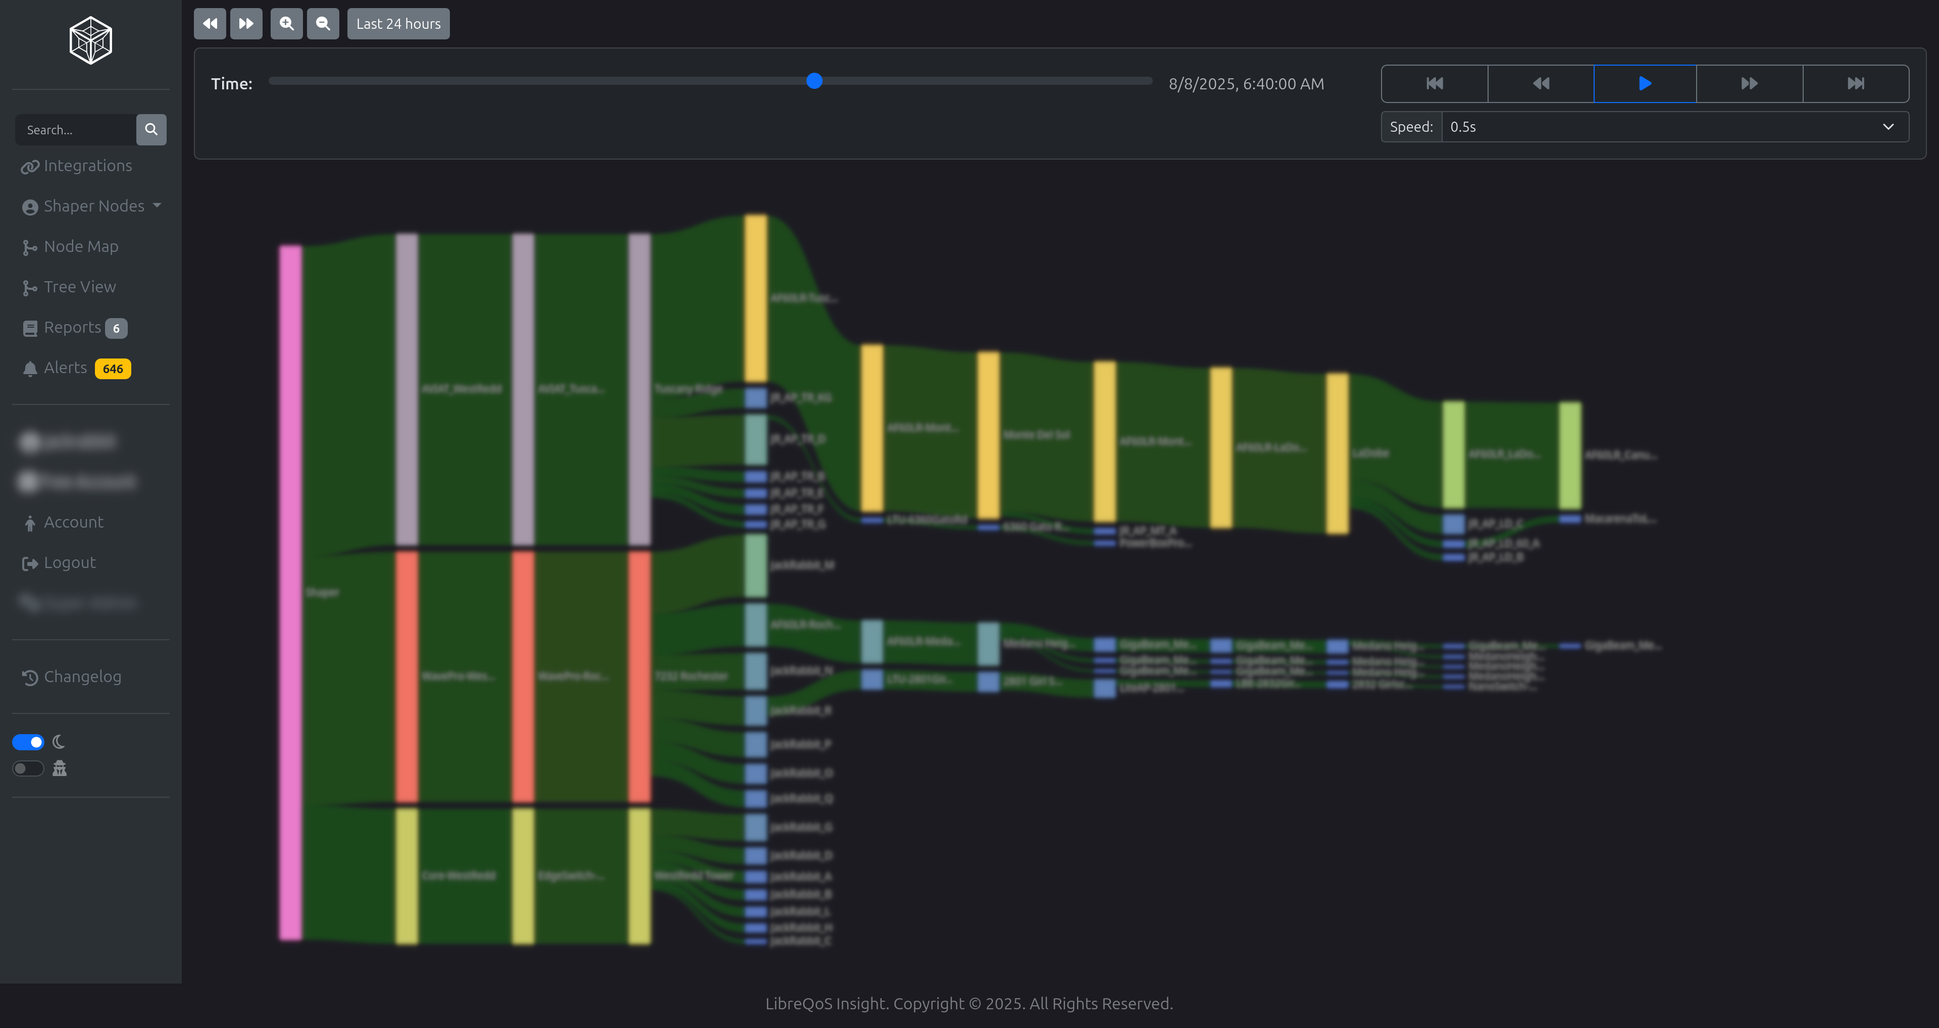Open the Last 24 hours time range selector
Image resolution: width=1939 pixels, height=1028 pixels.
click(x=398, y=23)
